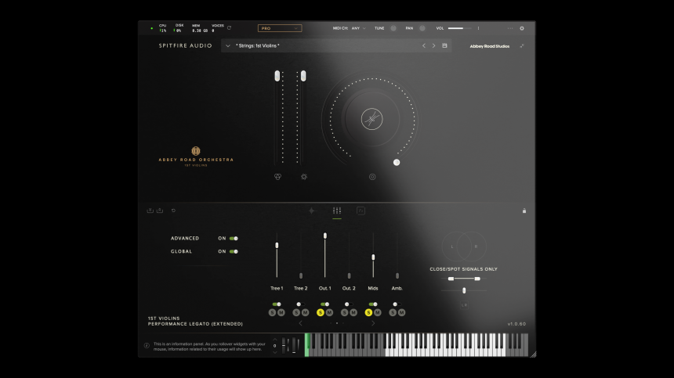Mute the Tree 1 mic signal
This screenshot has height=378, width=674.
pyautogui.click(x=281, y=313)
